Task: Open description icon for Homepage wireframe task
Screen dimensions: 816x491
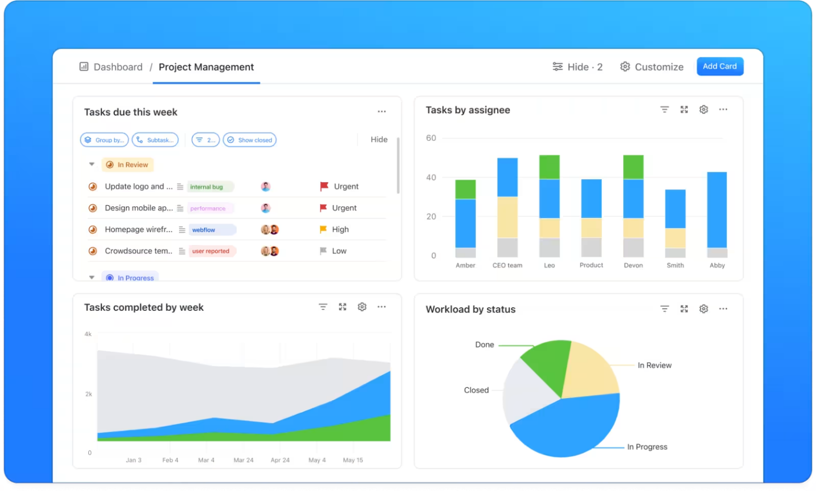Action: (182, 230)
